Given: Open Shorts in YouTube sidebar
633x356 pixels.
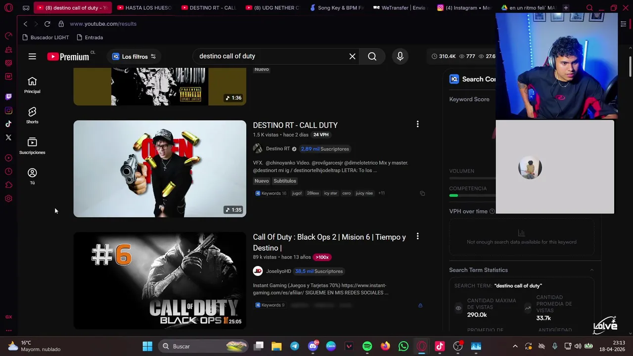Looking at the screenshot, I should coord(32,116).
